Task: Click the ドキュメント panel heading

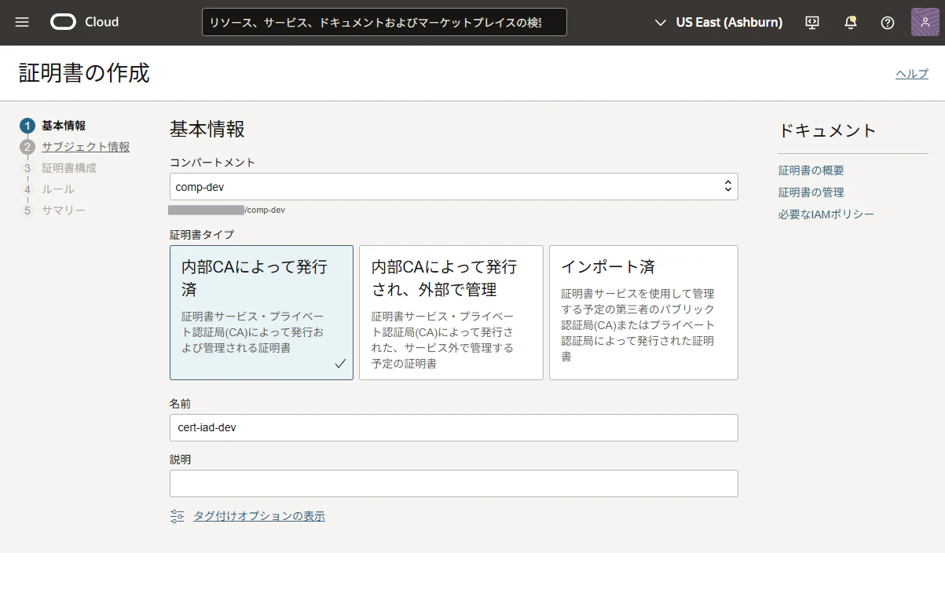Action: click(827, 130)
